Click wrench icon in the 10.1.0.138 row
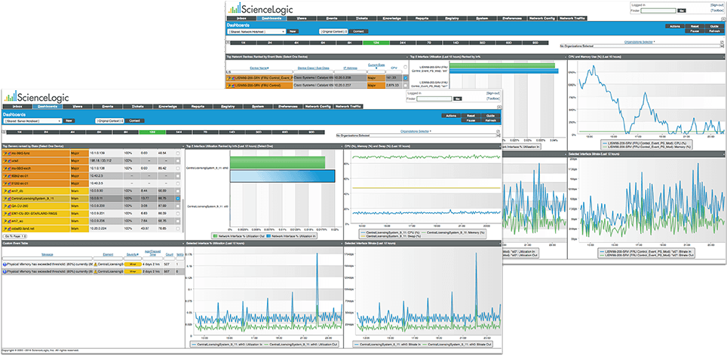This screenshot has height=355, width=727. click(x=5, y=168)
